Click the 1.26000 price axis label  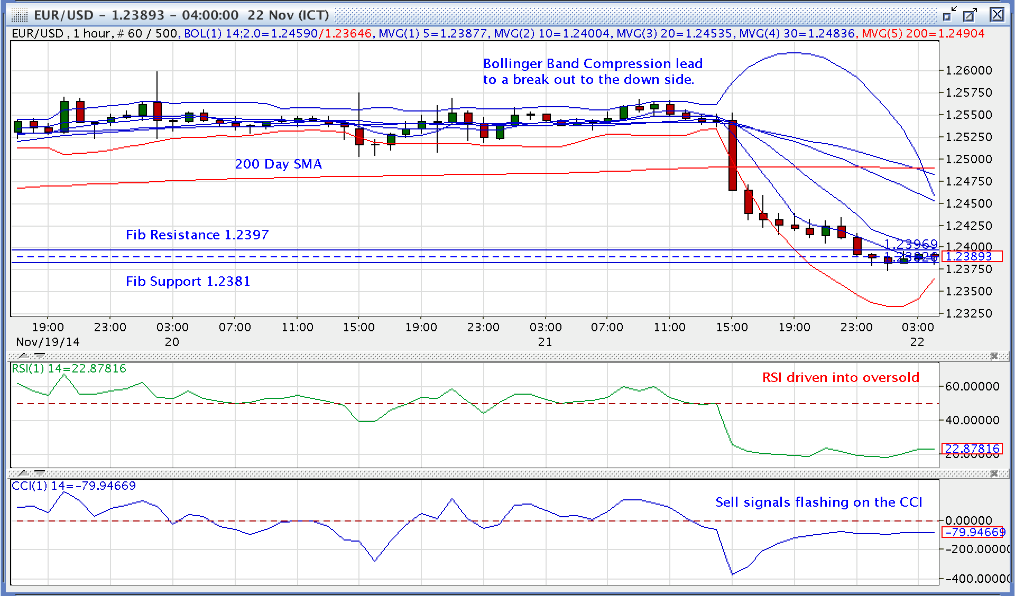coord(969,70)
